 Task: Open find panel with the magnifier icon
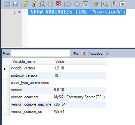point(106,4)
